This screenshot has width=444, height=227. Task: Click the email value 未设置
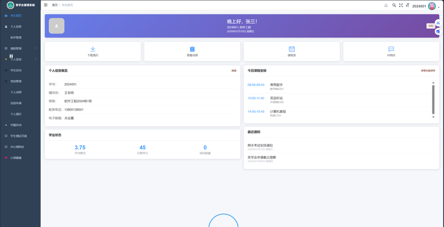coord(69,118)
